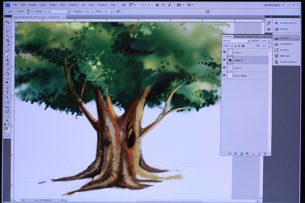305x203 pixels.
Task: Switch to the Channels tab in layers panel
Action: (237, 37)
